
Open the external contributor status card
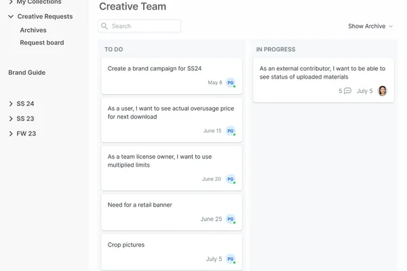pyautogui.click(x=324, y=80)
